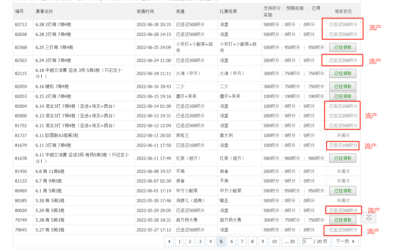This screenshot has width=398, height=252.
Task: Open page 1 of results
Action: click(179, 241)
